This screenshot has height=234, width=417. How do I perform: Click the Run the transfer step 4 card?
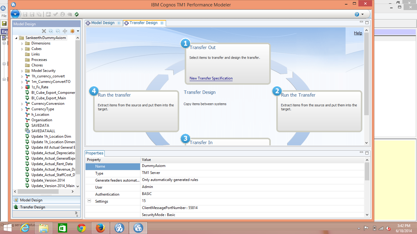point(136,111)
